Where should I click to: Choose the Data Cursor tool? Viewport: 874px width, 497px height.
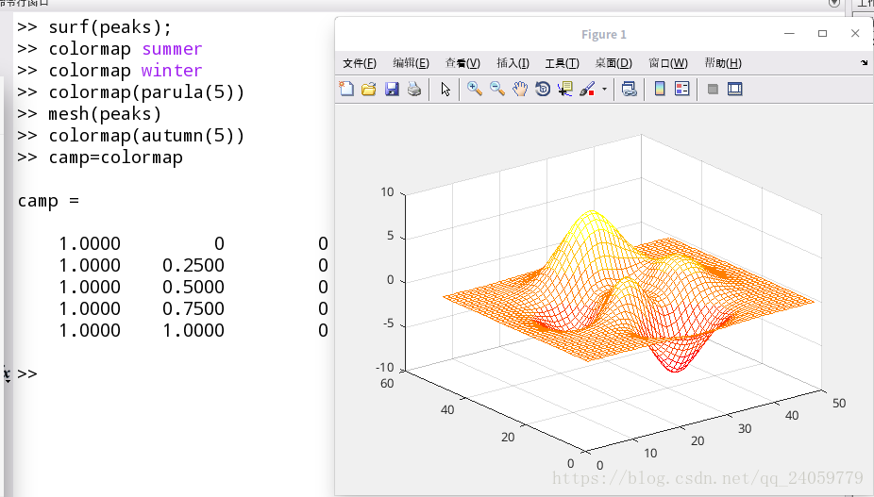tap(565, 90)
